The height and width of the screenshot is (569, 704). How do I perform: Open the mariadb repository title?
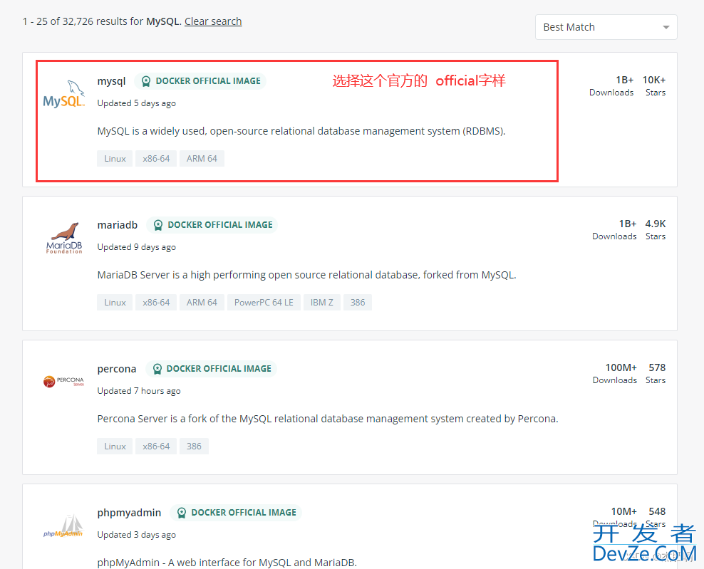click(117, 225)
